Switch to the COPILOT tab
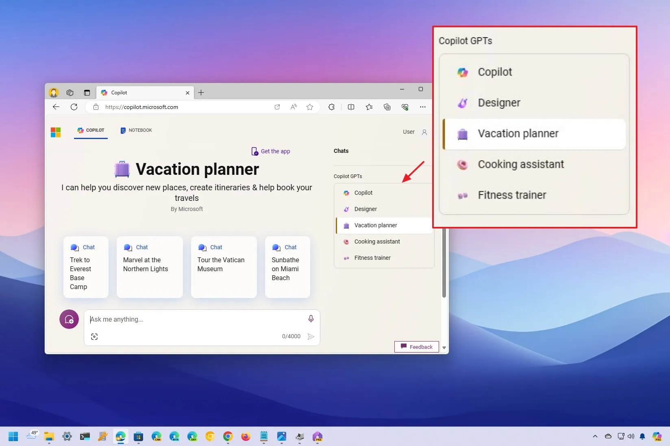670x446 pixels. click(x=91, y=131)
